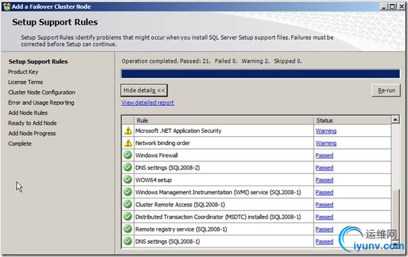Click 'DNS settings (SQL2008-2)' rule text
Screen dimensions: 408x257
(167, 168)
